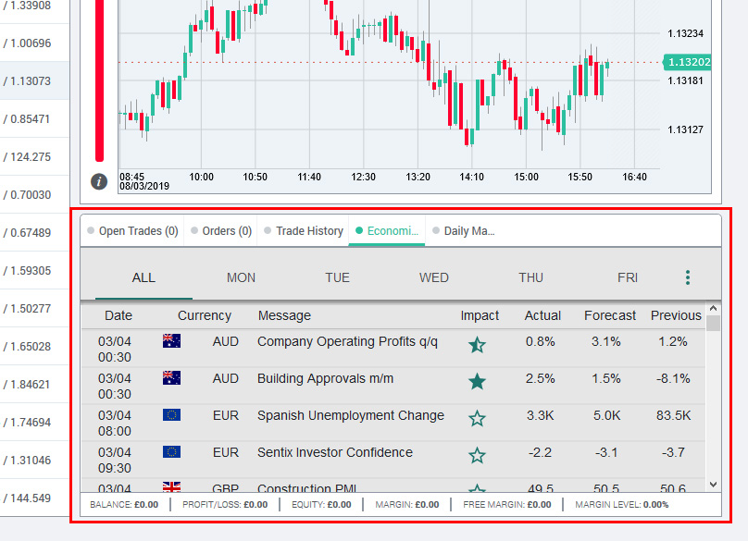This screenshot has height=541, width=748.
Task: Click the Currency column header
Action: (x=205, y=315)
